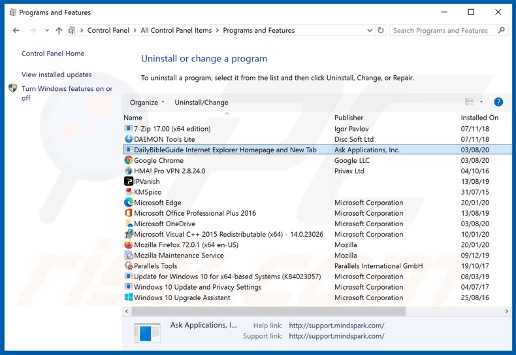Click the Microsoft Edge icon in list
Image resolution: width=516 pixels, height=355 pixels.
[x=129, y=203]
